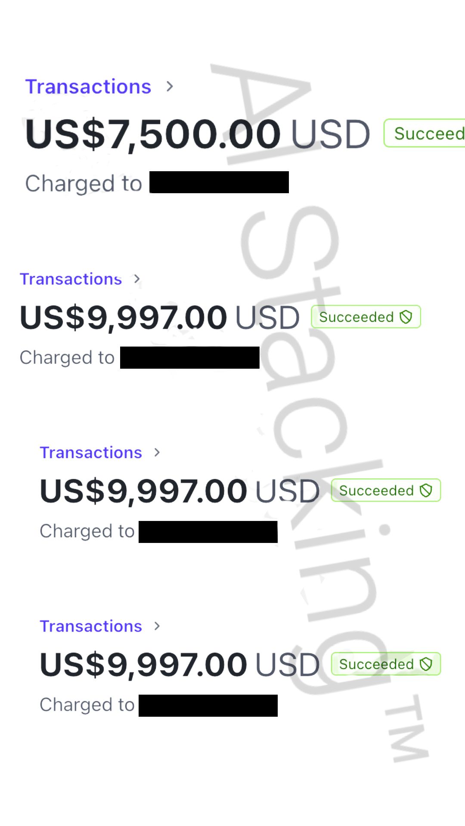This screenshot has width=465, height=826.
Task: Click shield icon in bottom US$9,997.00 Succeeded badge
Action: [426, 664]
